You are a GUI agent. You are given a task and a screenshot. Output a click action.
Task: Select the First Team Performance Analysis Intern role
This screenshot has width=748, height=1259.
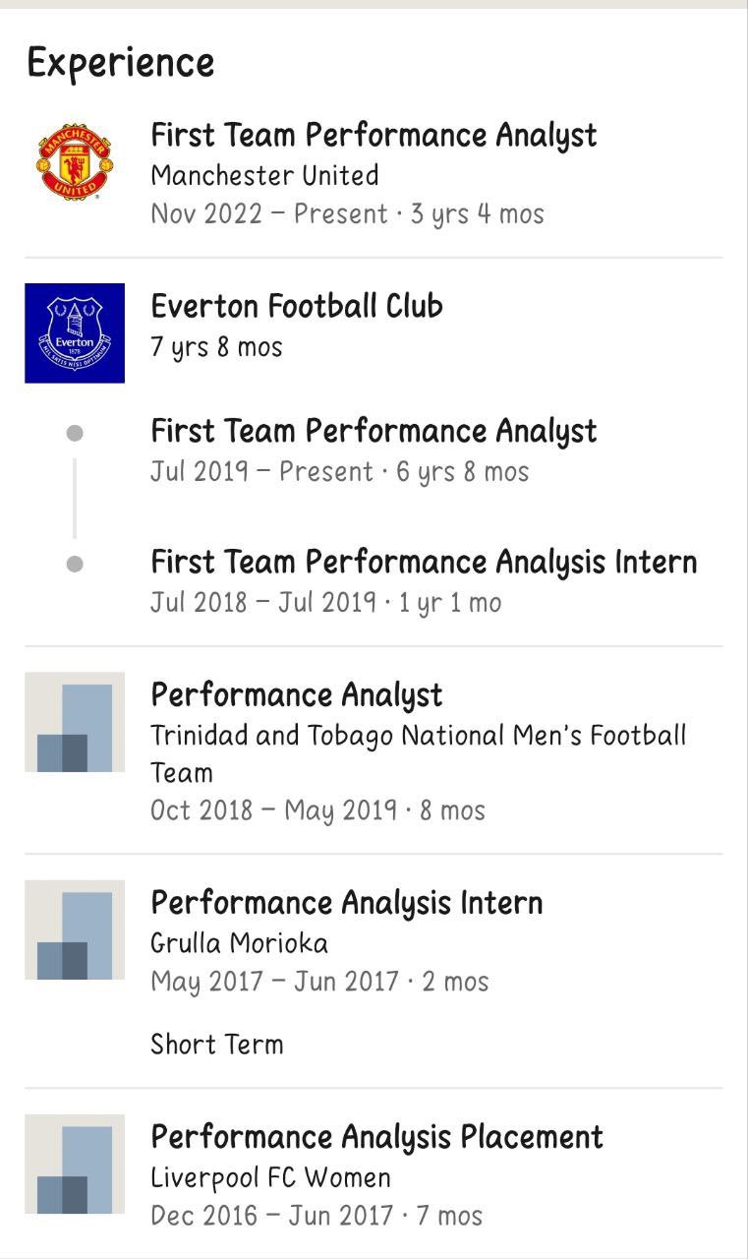click(x=424, y=562)
